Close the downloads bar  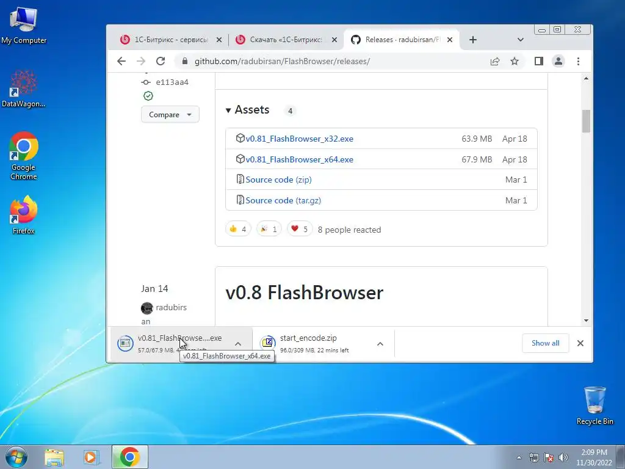pos(580,343)
